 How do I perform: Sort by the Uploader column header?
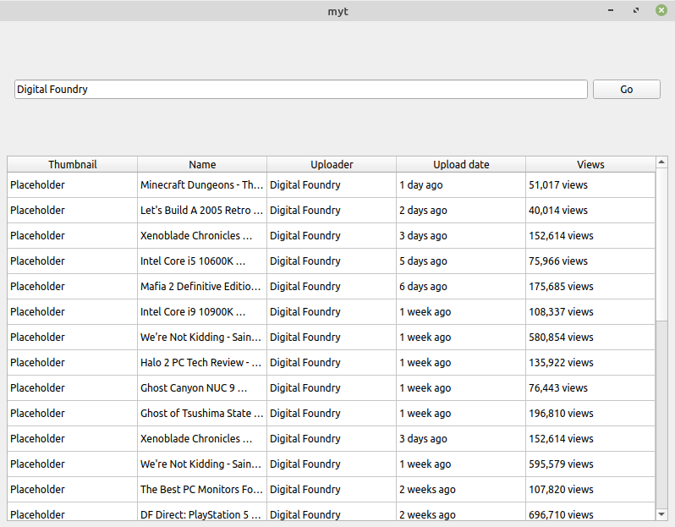(332, 164)
